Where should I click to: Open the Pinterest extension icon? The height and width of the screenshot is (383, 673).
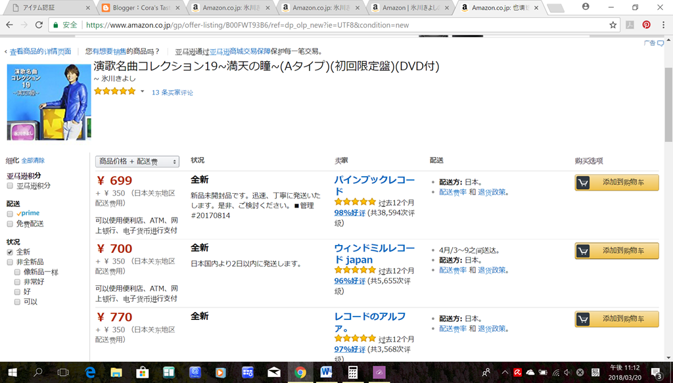(x=647, y=25)
